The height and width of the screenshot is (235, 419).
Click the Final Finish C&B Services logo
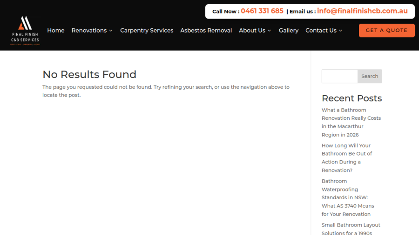(25, 30)
